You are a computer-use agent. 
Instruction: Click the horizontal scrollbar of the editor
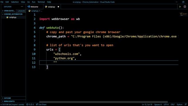pos(103,102)
